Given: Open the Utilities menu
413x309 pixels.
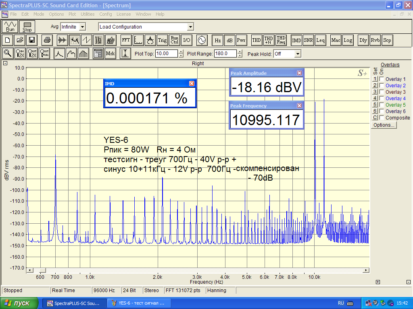Looking at the screenshot, I should click(88, 14).
